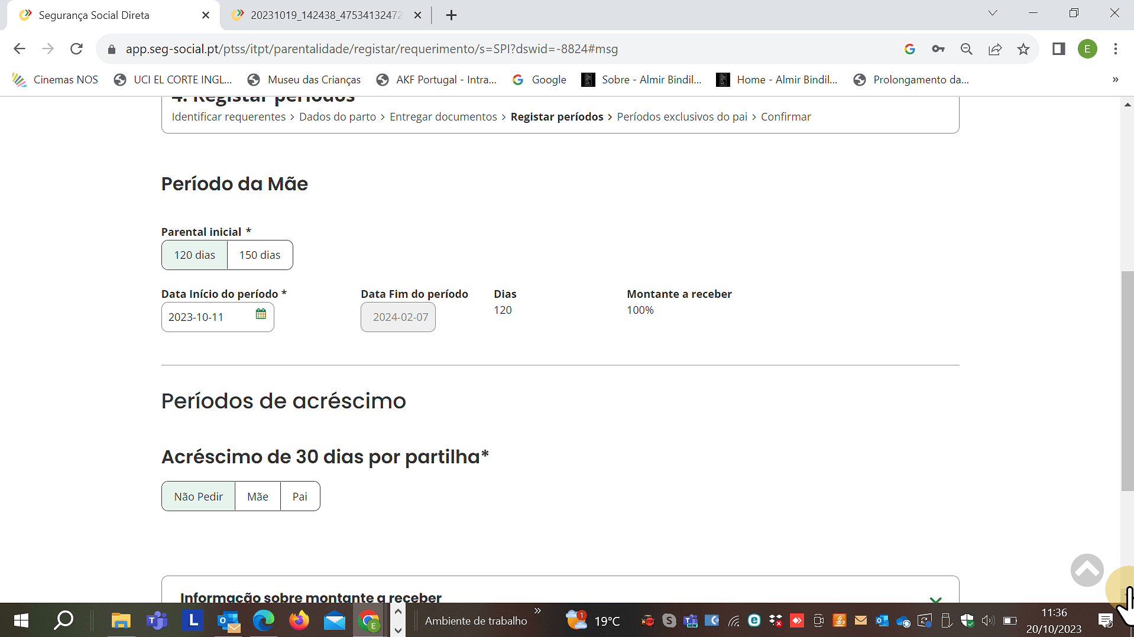
Task: Select 150 dias parental option
Action: (x=260, y=255)
